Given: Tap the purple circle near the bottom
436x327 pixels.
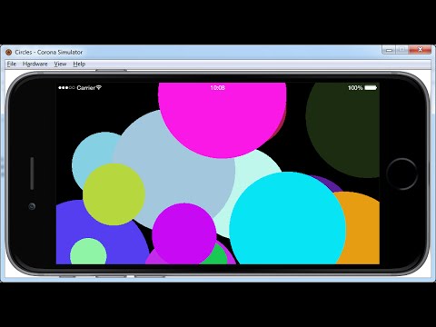Looking at the screenshot, I should point(184,233).
